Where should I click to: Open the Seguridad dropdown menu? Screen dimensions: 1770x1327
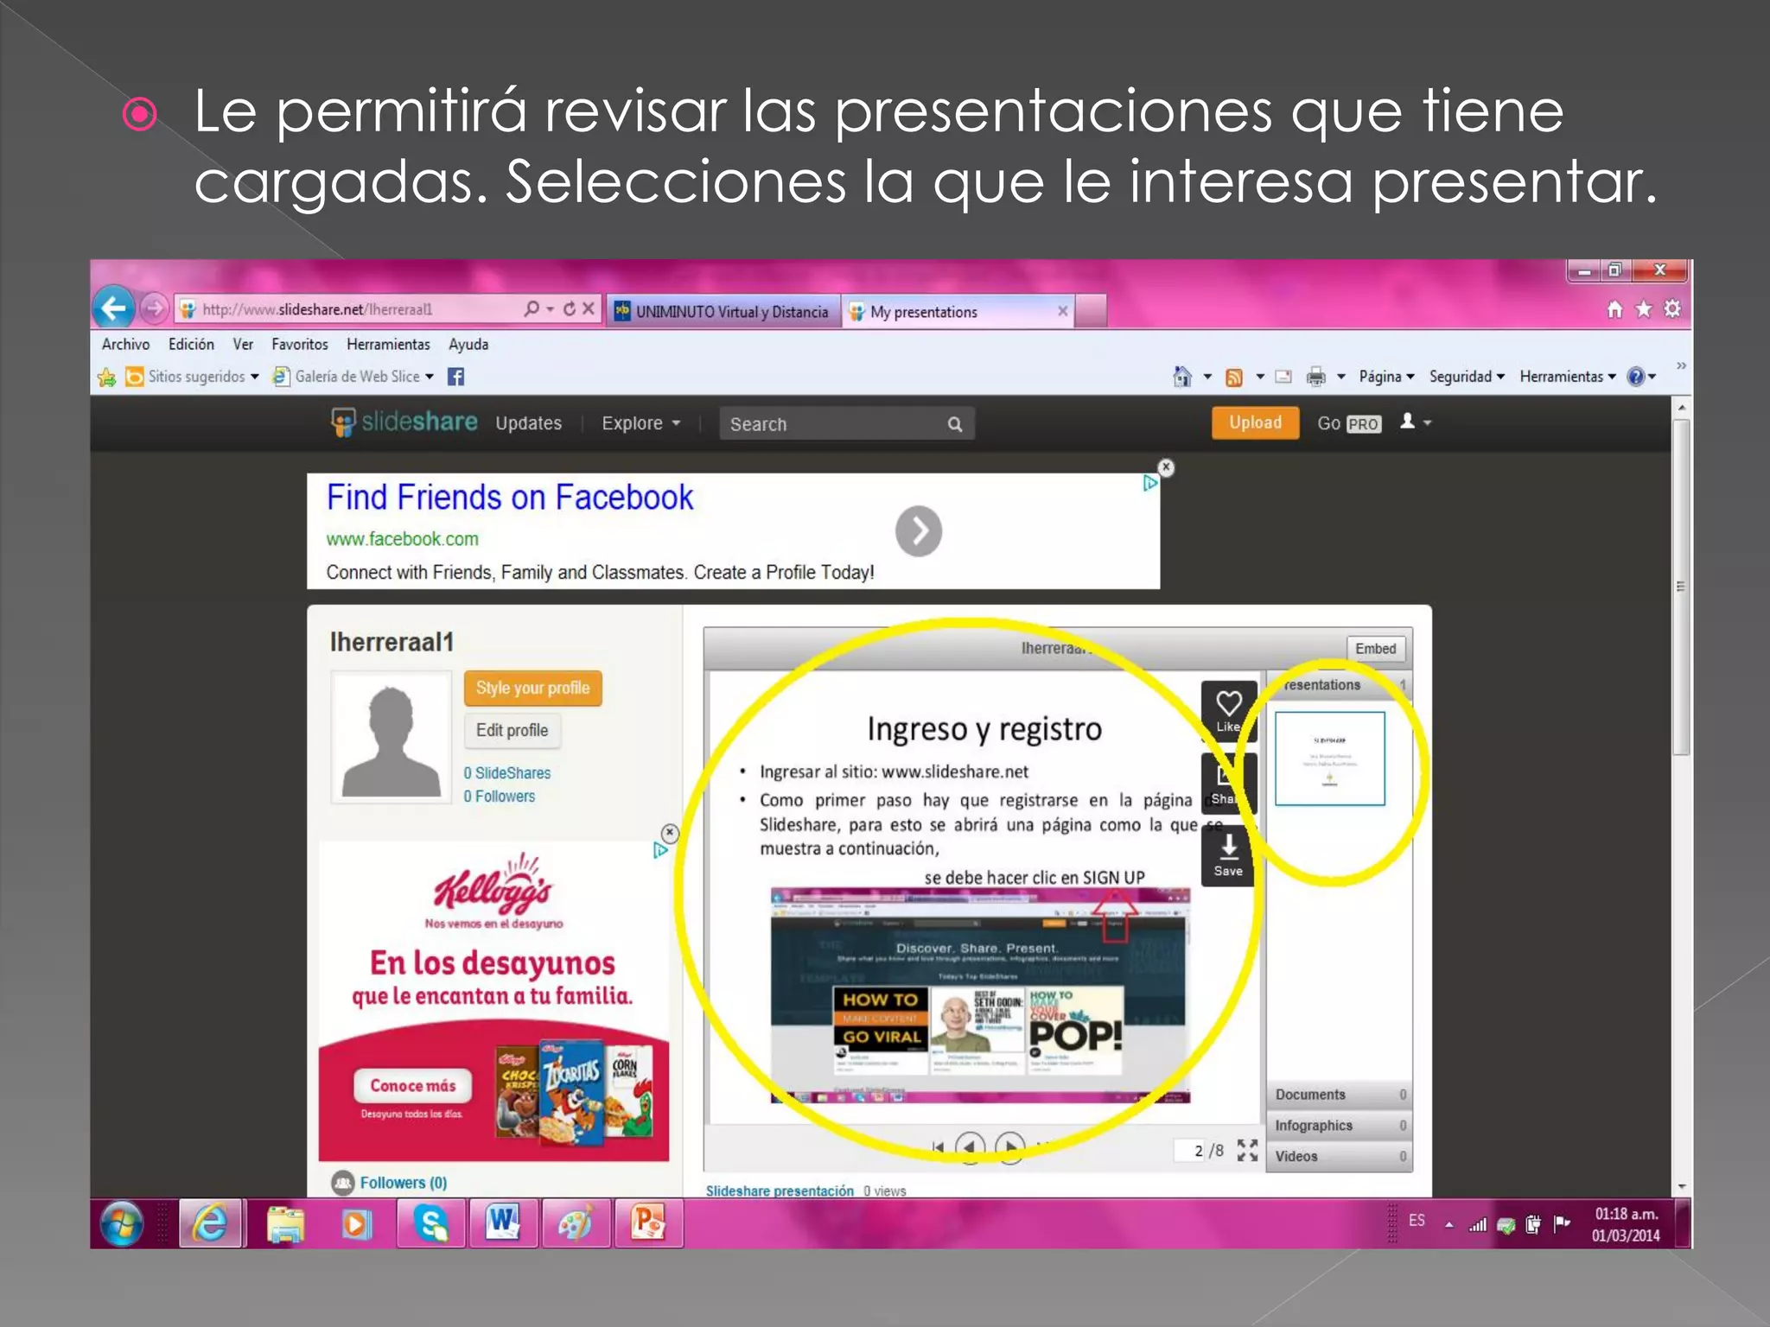(x=1467, y=377)
